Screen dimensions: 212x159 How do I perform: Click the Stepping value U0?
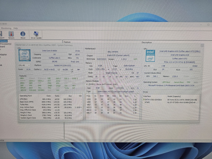click(54, 54)
